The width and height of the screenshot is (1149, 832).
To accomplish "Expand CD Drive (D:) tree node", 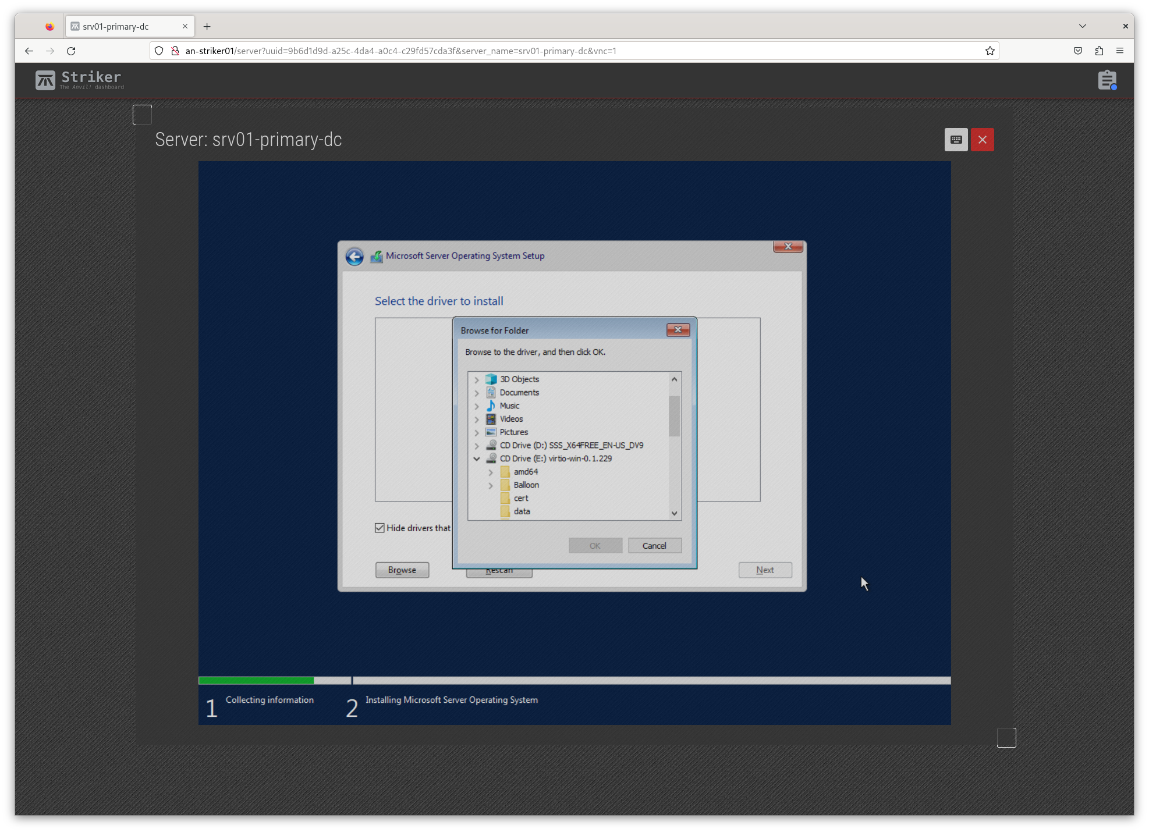I will 477,446.
